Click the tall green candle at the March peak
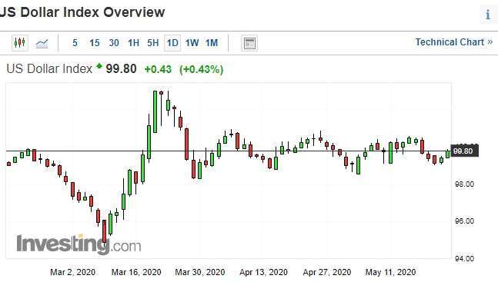The image size is (498, 282). coord(155,111)
